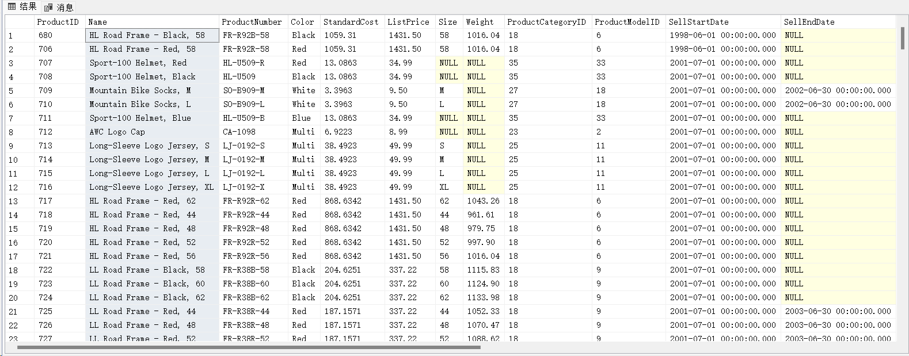Viewport: 909px width, 356px height.
Task: Click the message icon on 消息 tab
Action: tap(49, 7)
